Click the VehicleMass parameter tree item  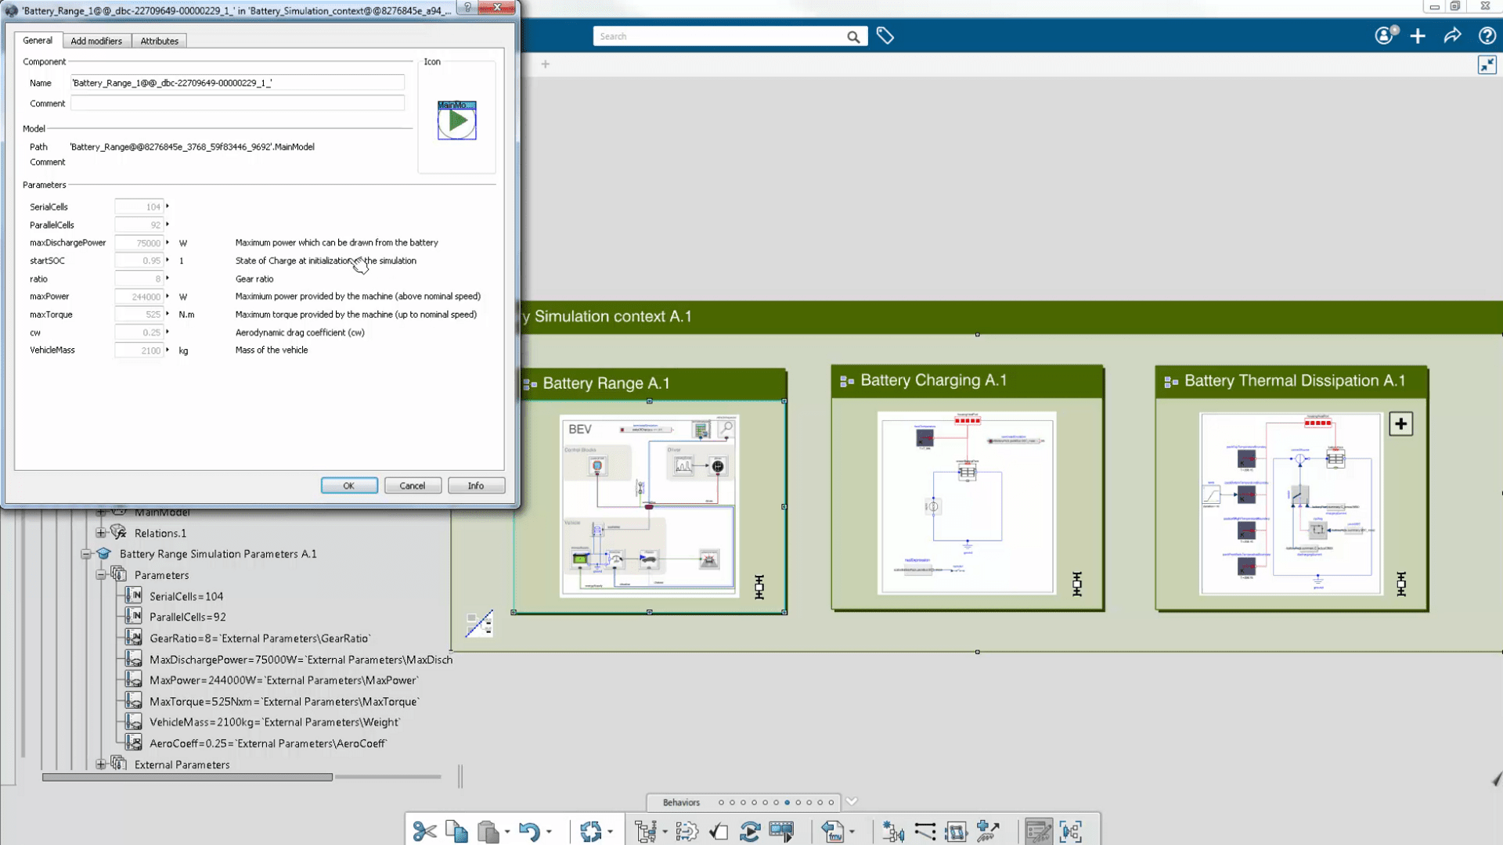[272, 722]
